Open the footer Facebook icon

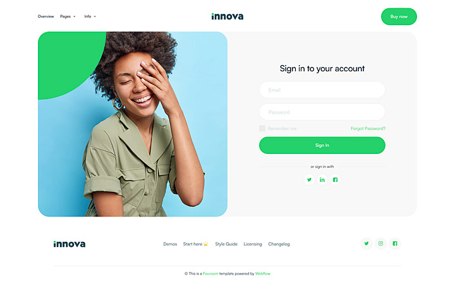click(395, 244)
